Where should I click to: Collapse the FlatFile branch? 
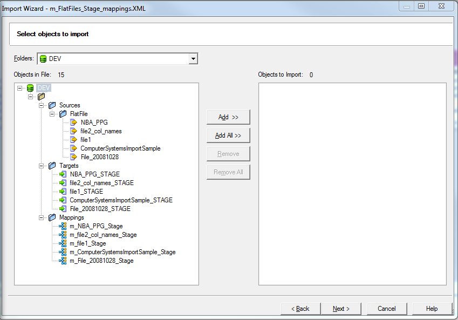tap(51, 114)
